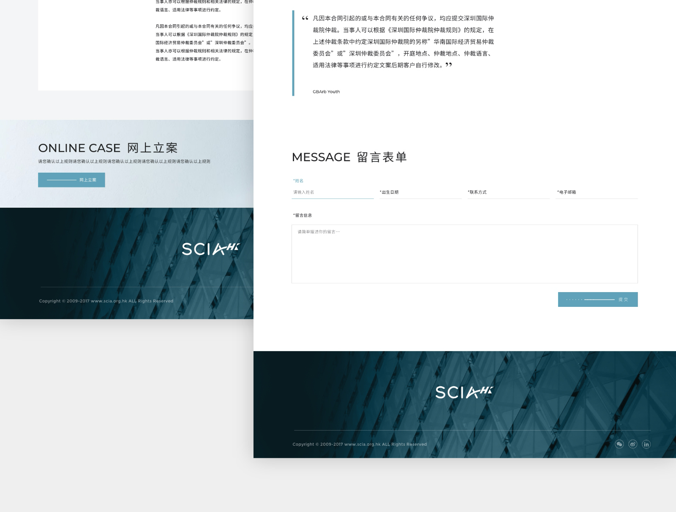Select the 电子邮箱 email field

(597, 192)
